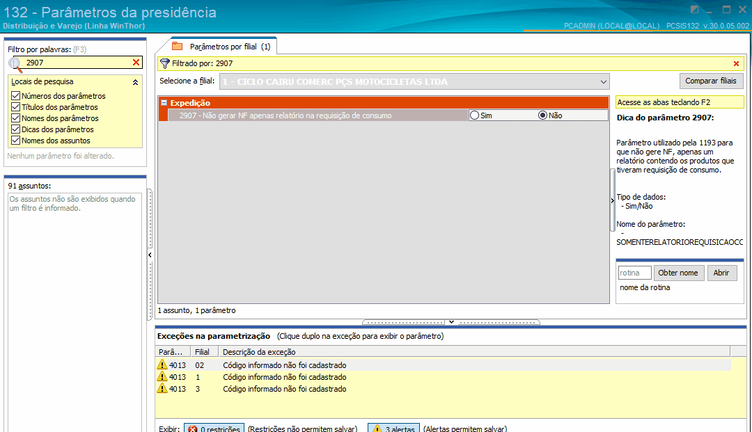
Task: Show '0 restrições' filter button
Action: pyautogui.click(x=214, y=428)
